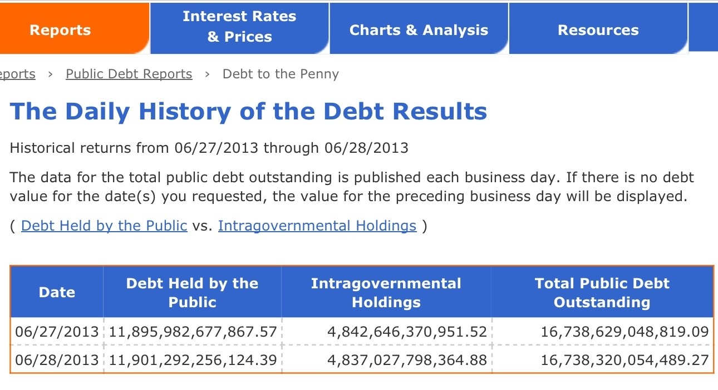Click the Intragovernmental Holdings column header
The width and height of the screenshot is (718, 390).
point(386,292)
